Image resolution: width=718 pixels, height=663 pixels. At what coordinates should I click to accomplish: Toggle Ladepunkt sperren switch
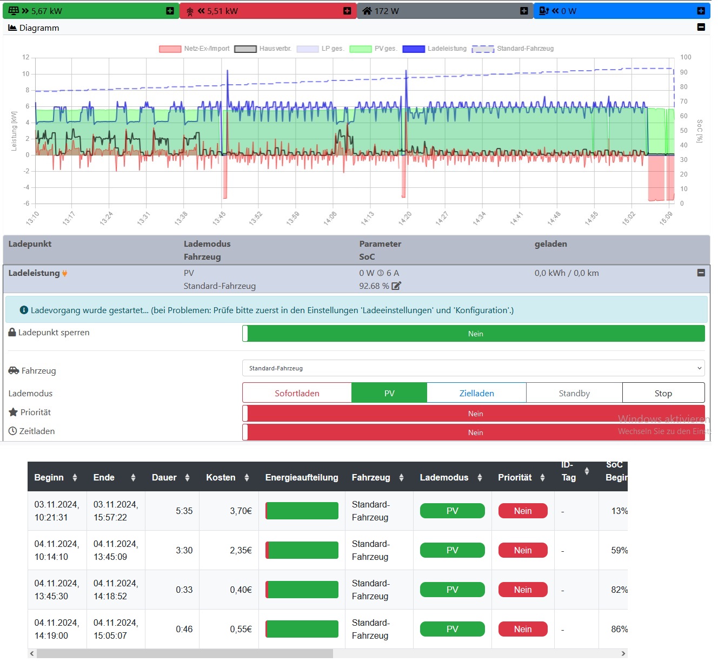pyautogui.click(x=474, y=334)
